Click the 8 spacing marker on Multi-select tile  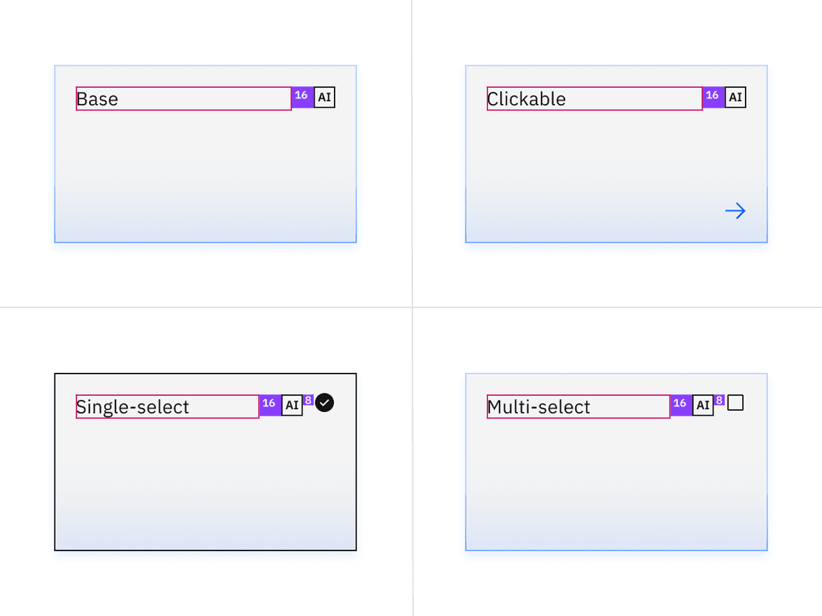[720, 400]
